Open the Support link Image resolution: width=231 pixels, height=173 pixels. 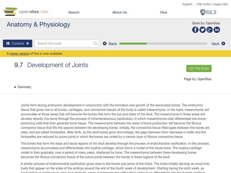tap(187, 4)
